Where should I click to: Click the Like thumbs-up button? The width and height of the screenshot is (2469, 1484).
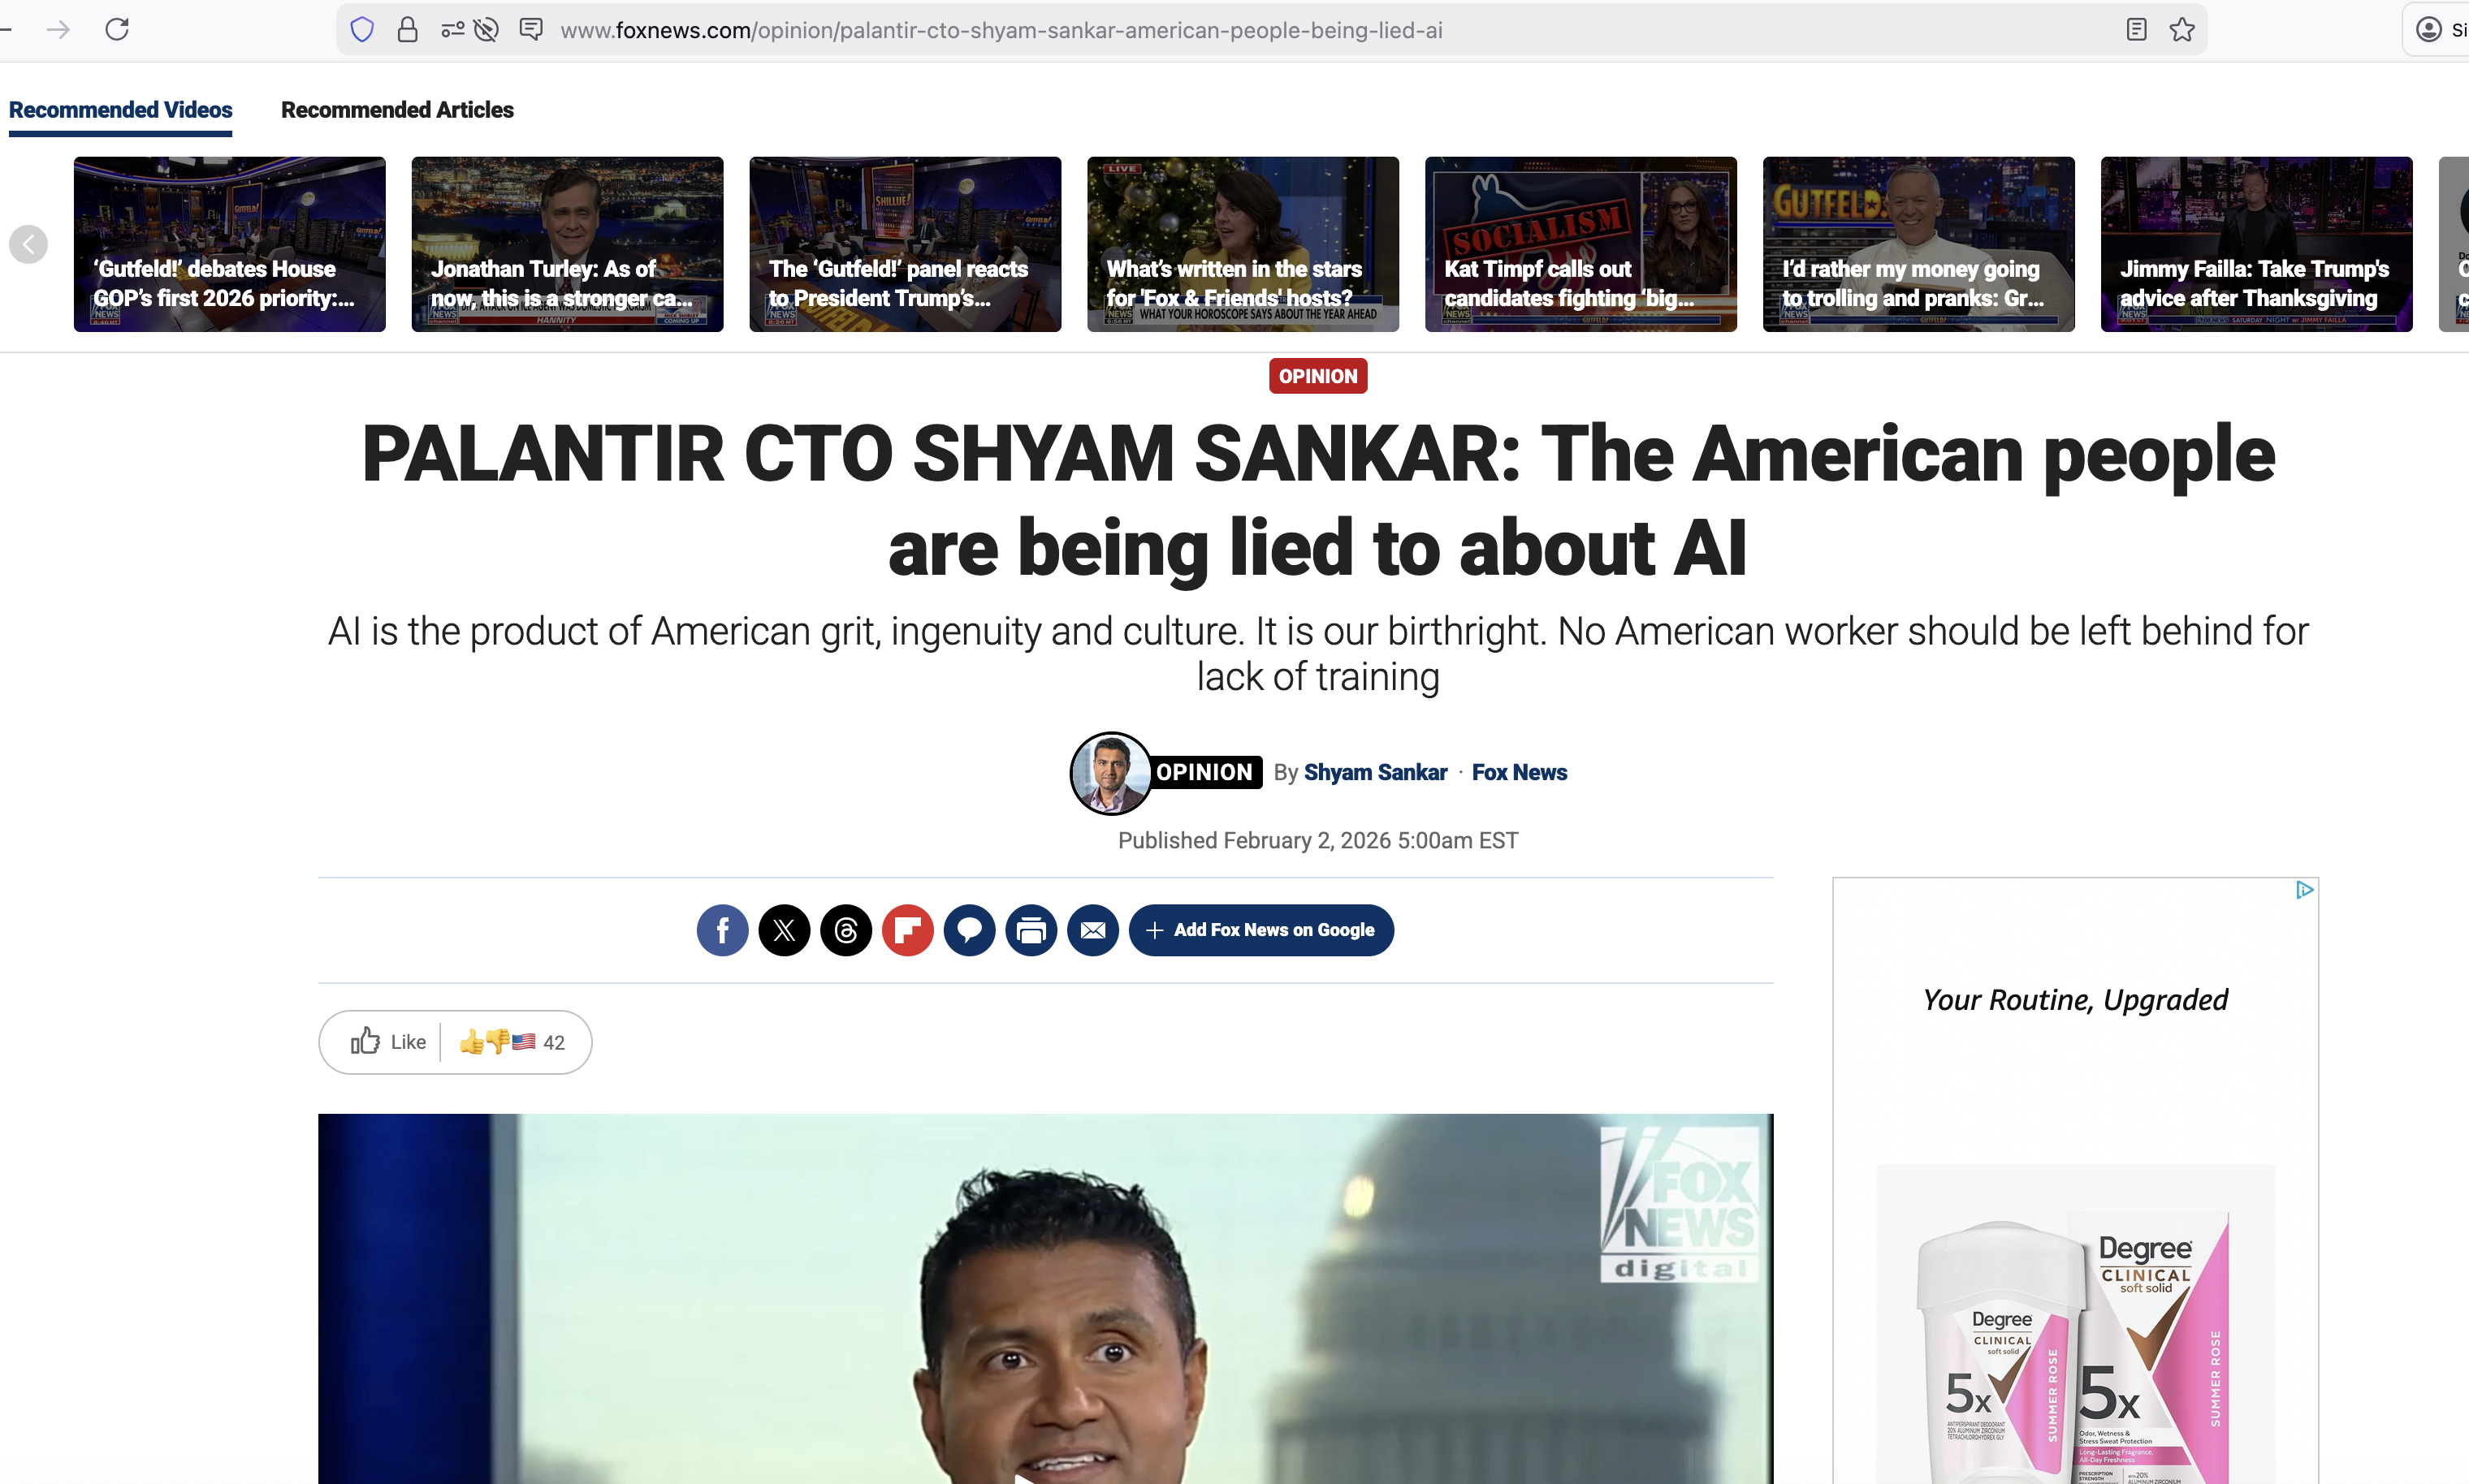pos(387,1042)
